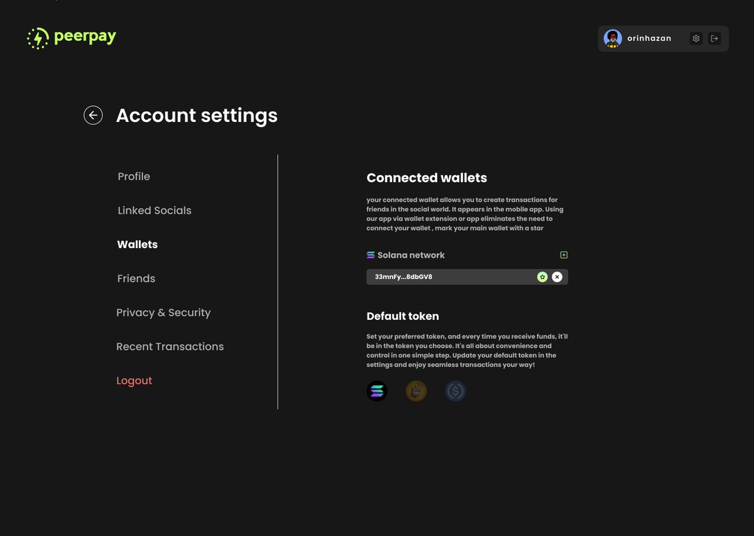Add a wallet with the green plus icon
This screenshot has height=536, width=754.
pyautogui.click(x=564, y=255)
